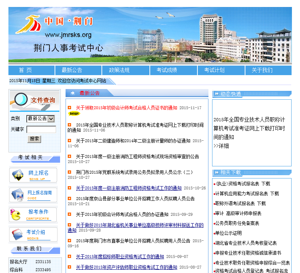
Task: Open notice 2015年度荆门市市直事业单位公开招聘人员
Action: [x=133, y=241]
